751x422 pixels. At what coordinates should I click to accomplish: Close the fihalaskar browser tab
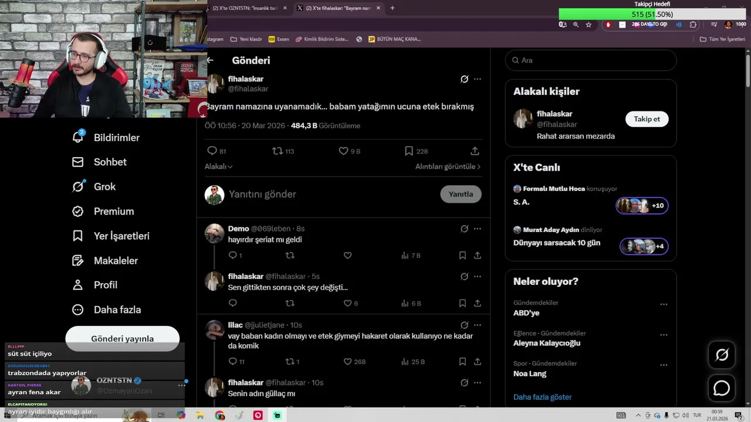(378, 8)
